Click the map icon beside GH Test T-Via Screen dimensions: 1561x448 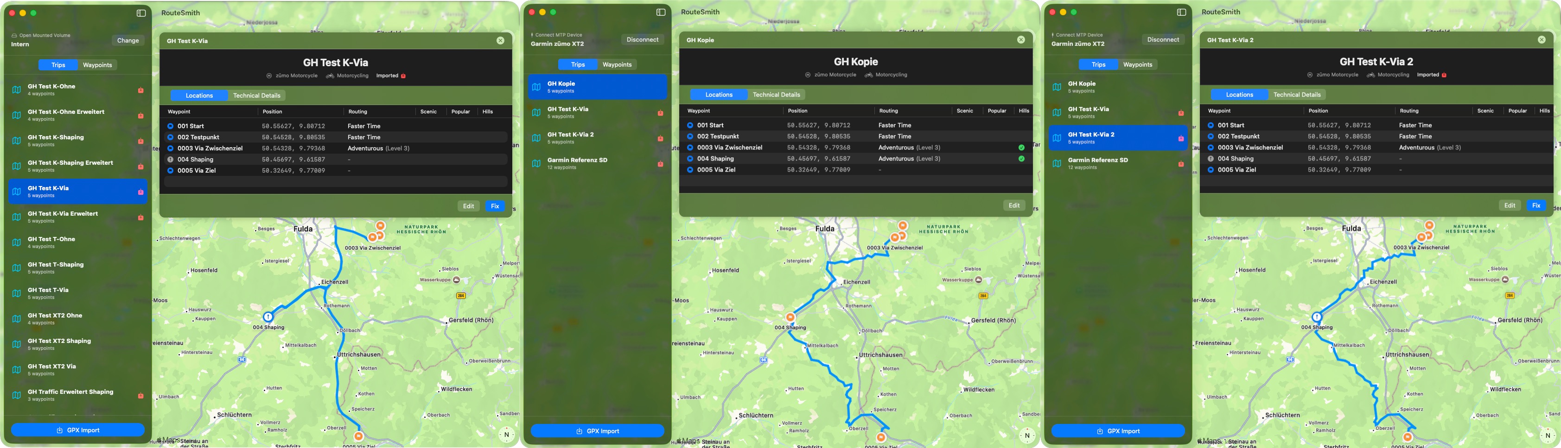tap(16, 293)
